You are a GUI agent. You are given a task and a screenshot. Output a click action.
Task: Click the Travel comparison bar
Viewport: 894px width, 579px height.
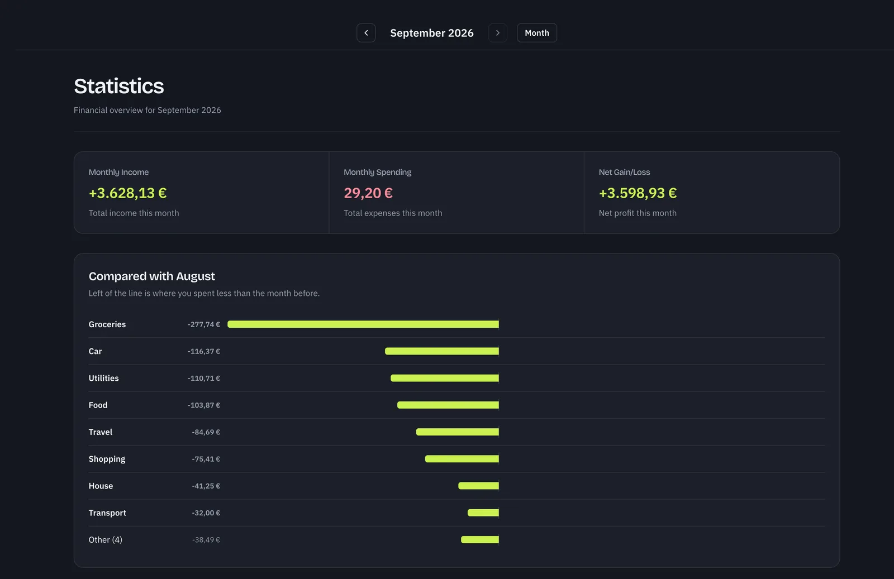click(x=458, y=432)
